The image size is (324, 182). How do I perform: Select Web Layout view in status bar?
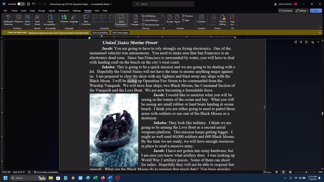(290, 172)
